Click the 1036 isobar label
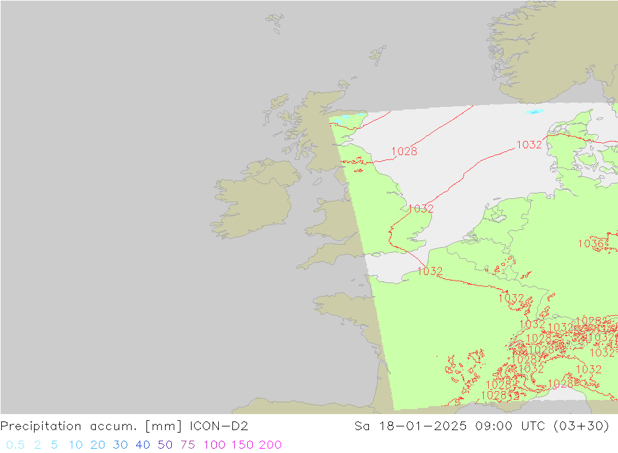This screenshot has height=453, width=618. point(590,243)
